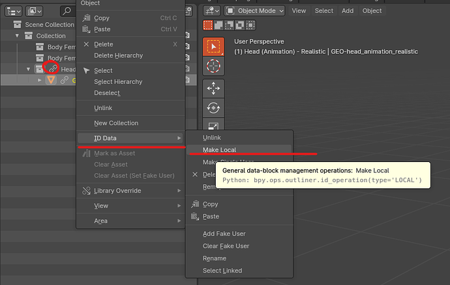The image size is (450, 285).
Task: Open the Object menu in viewport header
Action: tap(372, 11)
